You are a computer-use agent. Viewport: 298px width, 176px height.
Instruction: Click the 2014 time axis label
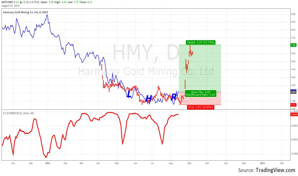tap(262, 163)
